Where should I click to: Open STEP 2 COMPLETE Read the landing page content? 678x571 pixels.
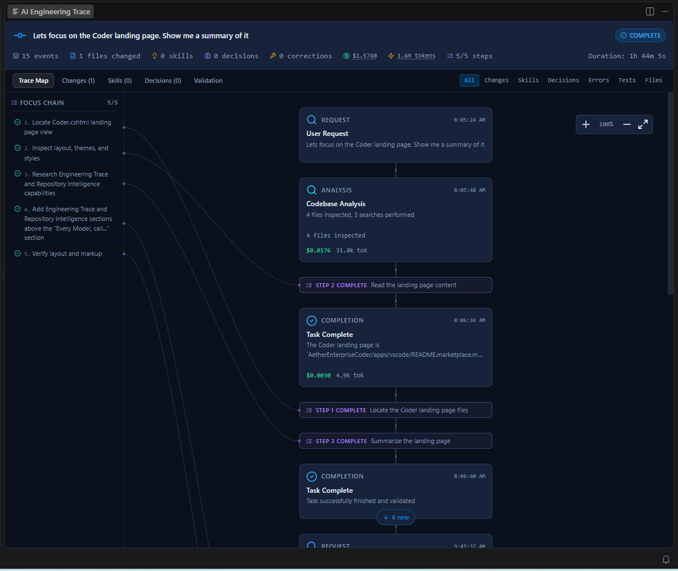(x=396, y=285)
